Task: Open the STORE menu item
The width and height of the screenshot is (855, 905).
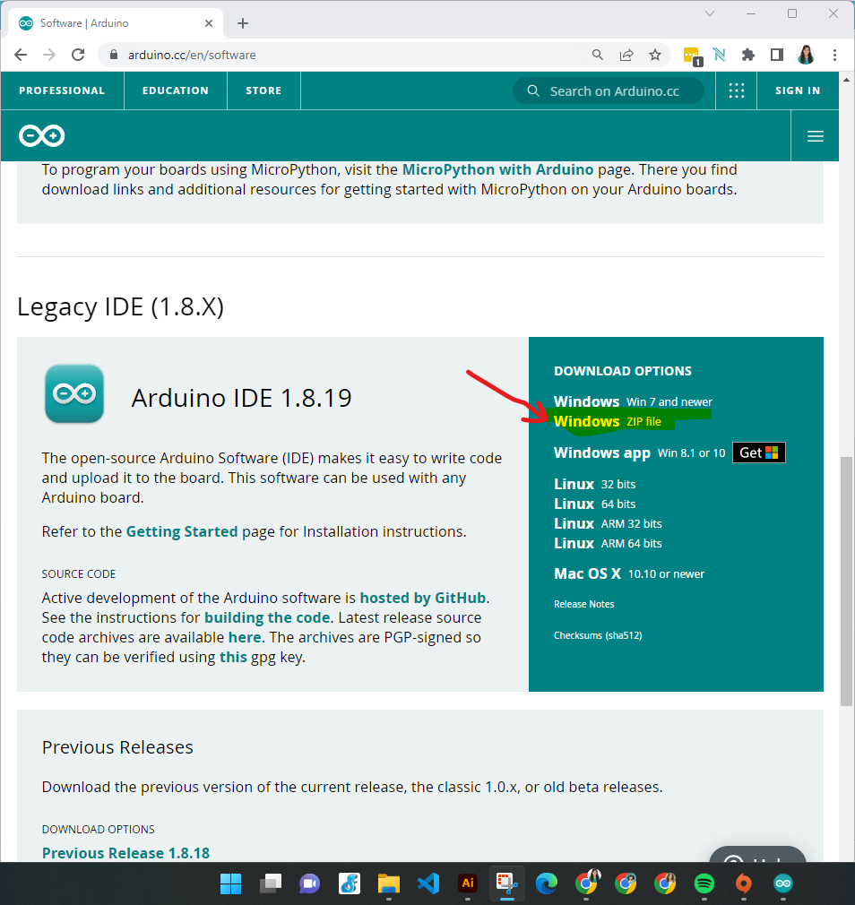Action: pos(263,90)
